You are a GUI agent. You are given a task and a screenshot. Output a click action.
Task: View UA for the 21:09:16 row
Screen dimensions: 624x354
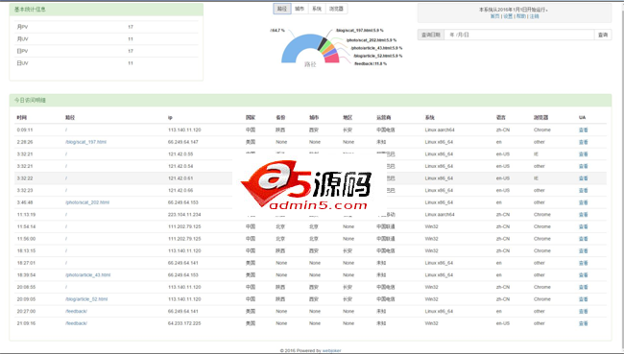(x=584, y=323)
